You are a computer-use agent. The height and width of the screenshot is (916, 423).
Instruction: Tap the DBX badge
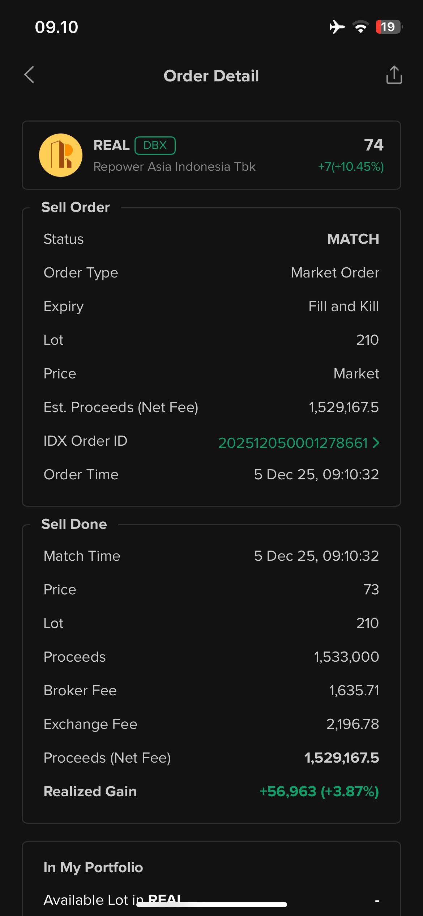(x=155, y=145)
